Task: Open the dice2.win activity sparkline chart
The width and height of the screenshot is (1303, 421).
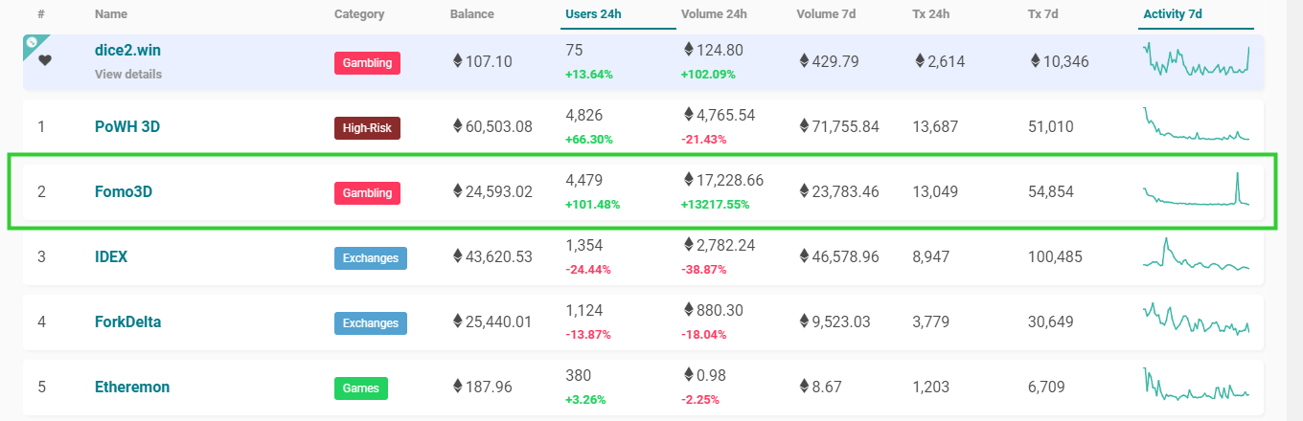Action: pos(1197,60)
